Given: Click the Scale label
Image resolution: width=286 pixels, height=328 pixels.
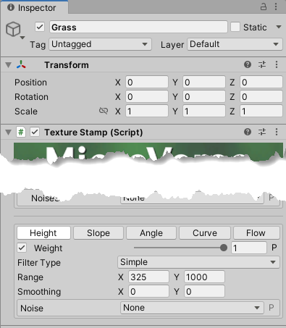Looking at the screenshot, I should 26,112.
